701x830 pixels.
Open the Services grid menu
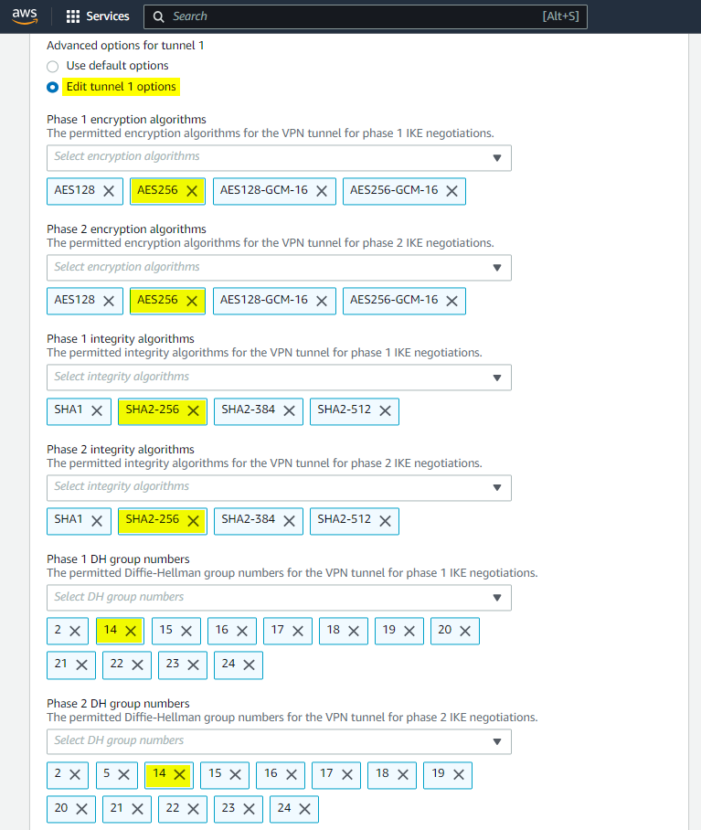click(98, 16)
